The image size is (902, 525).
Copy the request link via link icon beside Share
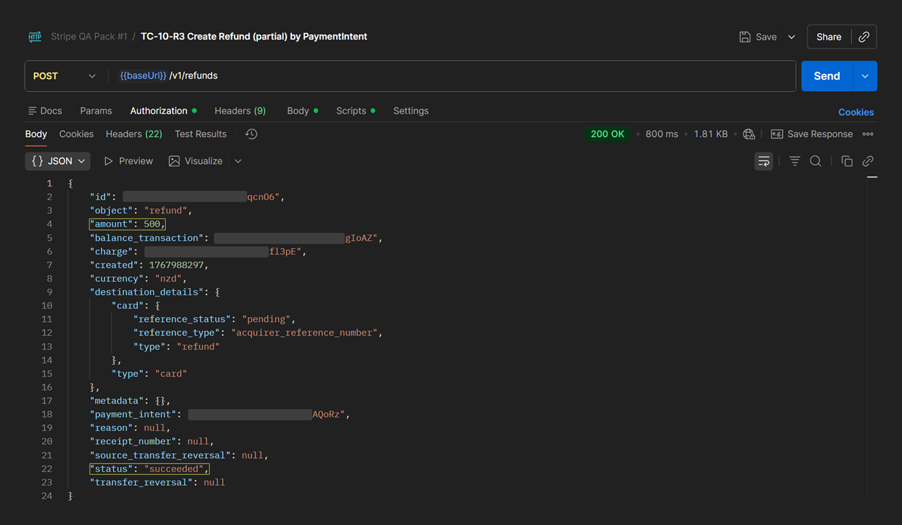pos(864,37)
